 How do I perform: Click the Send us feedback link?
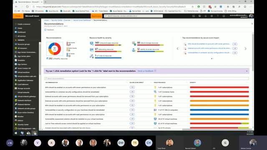(146, 71)
